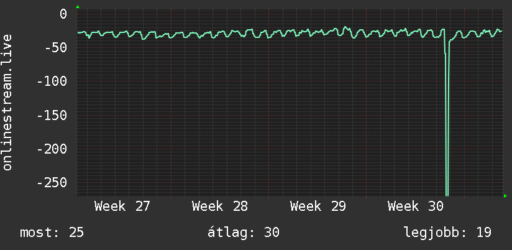Click the -100 y-axis label
512x250 pixels.
point(52,81)
